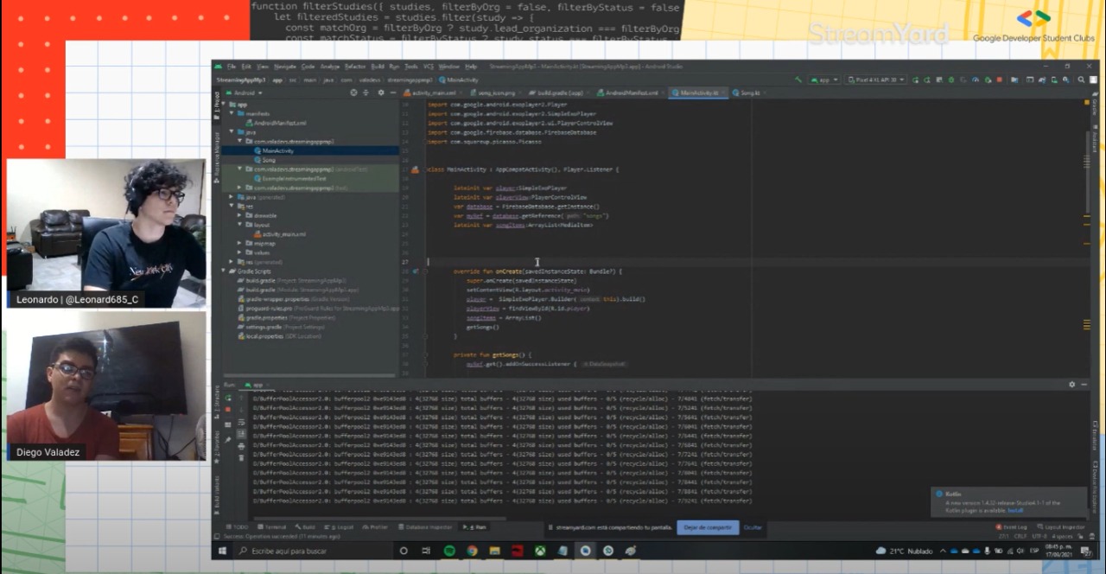Open Chrome from the taskbar
Viewport: 1106px width, 574px height.
click(x=472, y=551)
